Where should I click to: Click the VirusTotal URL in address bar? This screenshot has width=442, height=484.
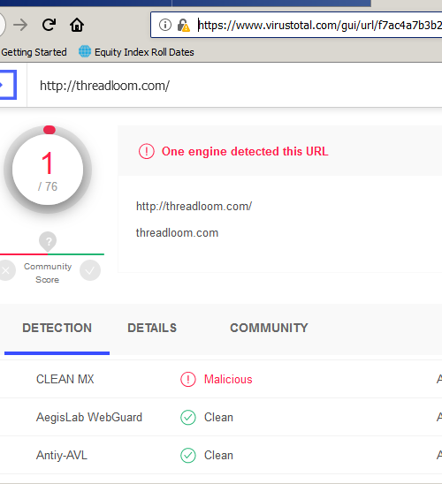(x=320, y=25)
